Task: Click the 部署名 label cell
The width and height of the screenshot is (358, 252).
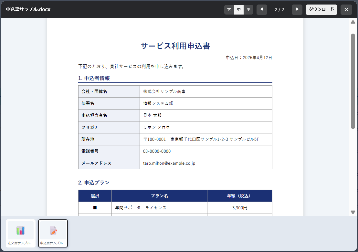Action: click(x=109, y=103)
